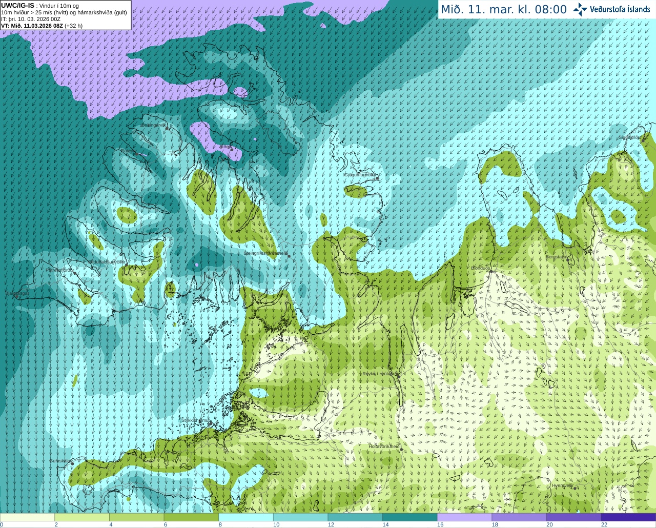Click the 12–14 m/s teal legend swatch
Image resolution: width=656 pixels, height=528 pixels.
pos(355,517)
